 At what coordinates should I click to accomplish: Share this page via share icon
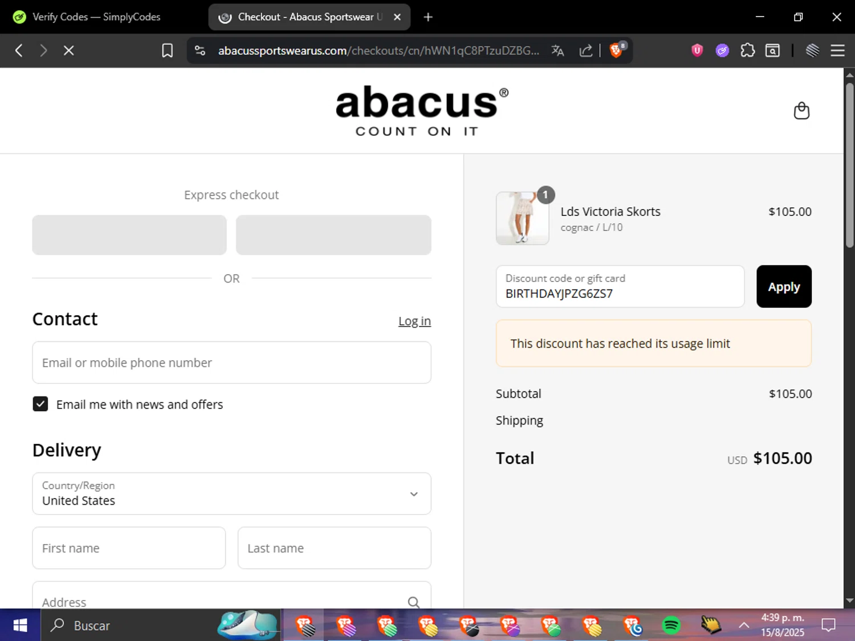585,51
